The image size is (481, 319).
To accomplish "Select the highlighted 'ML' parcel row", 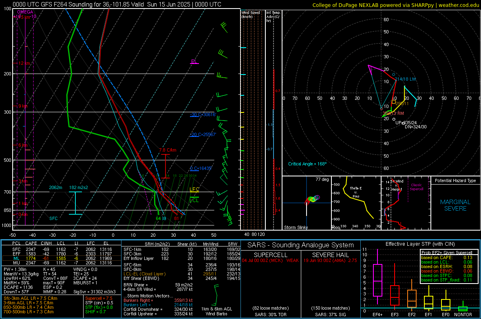I will [62, 258].
